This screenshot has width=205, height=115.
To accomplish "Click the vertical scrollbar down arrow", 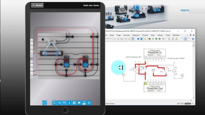I will [194, 98].
